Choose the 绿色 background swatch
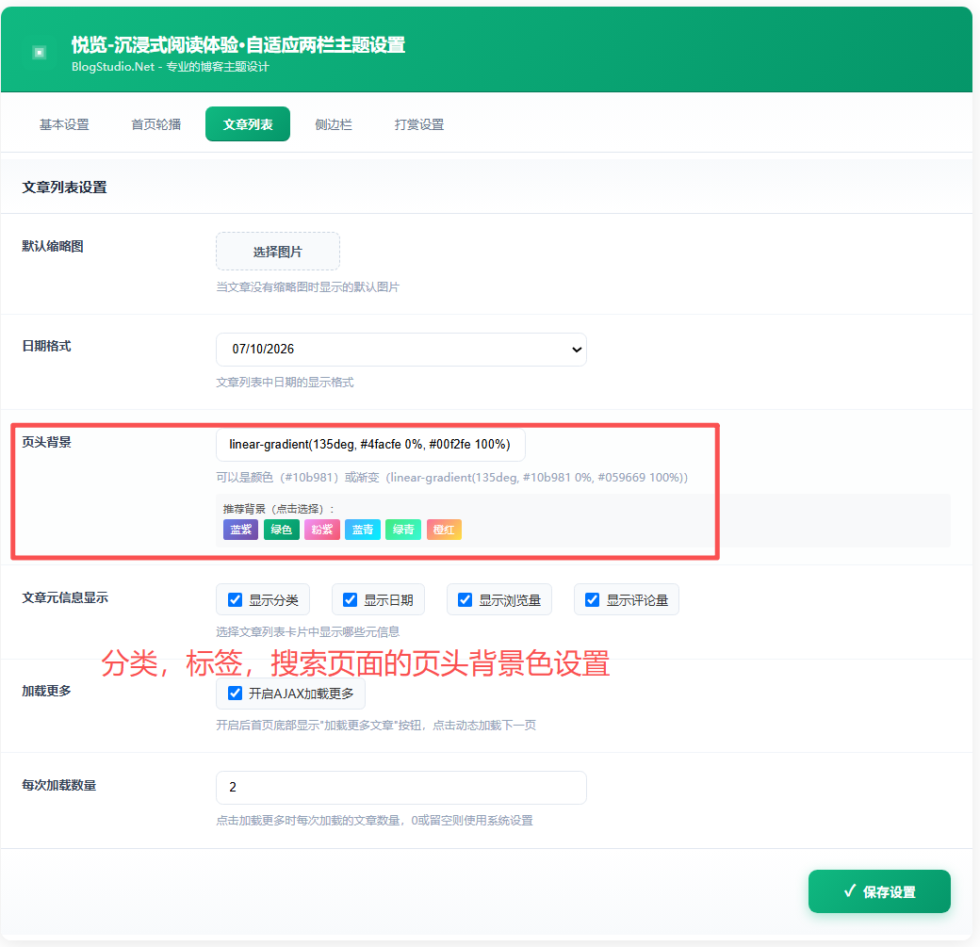The width and height of the screenshot is (980, 947). 281,530
